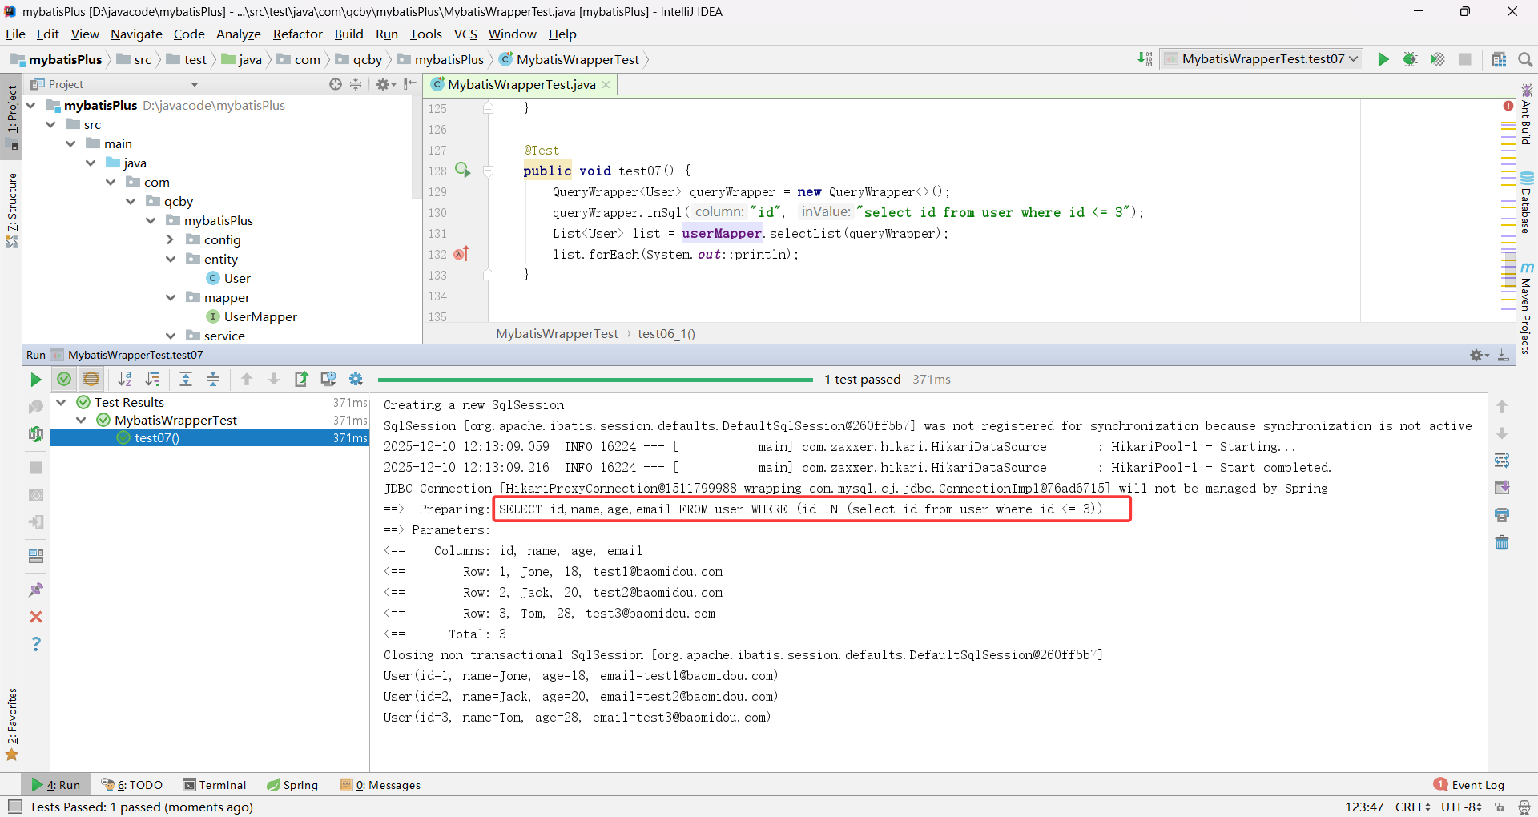
Task: Print console output icon
Action: pyautogui.click(x=1502, y=515)
